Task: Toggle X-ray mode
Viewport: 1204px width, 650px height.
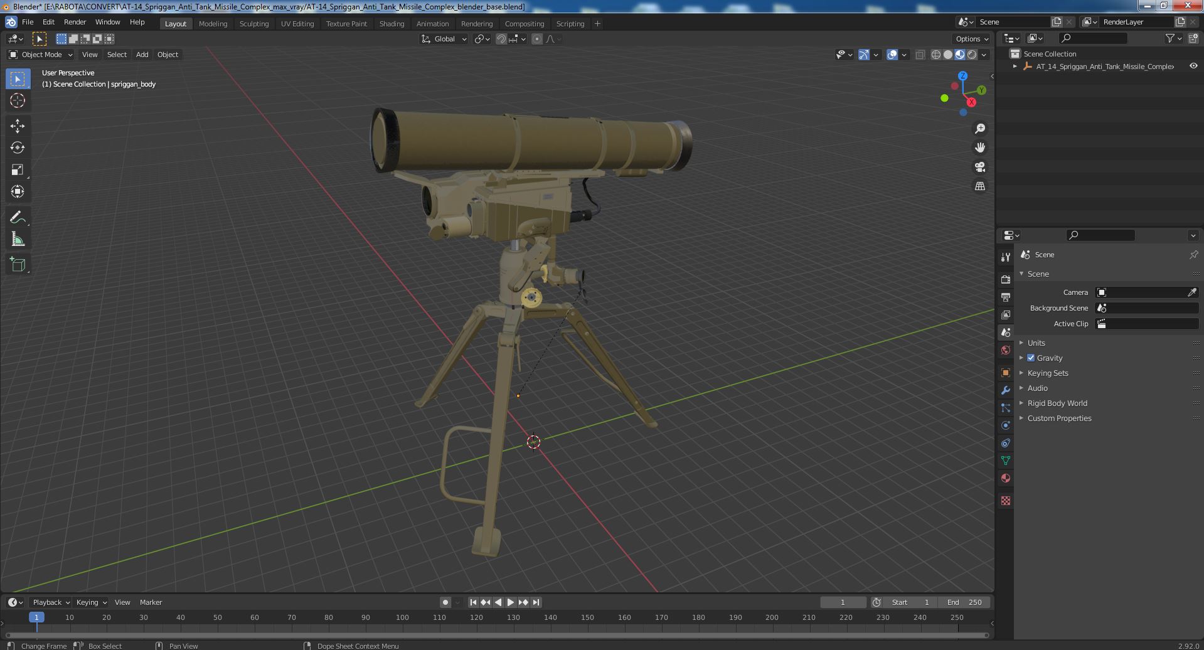Action: (x=920, y=55)
